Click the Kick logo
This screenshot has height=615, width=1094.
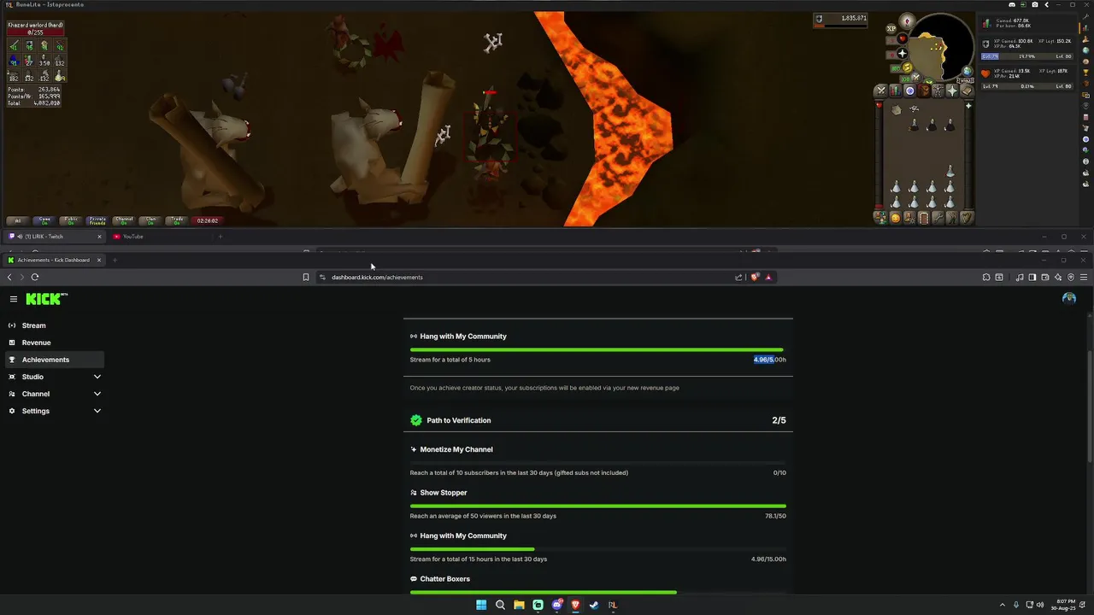[x=46, y=299]
